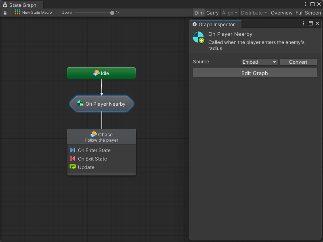Click the Convert button

pyautogui.click(x=298, y=62)
